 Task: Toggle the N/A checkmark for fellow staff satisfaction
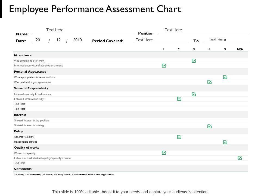pos(240,158)
